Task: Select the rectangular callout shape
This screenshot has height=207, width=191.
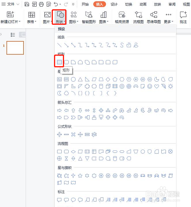Action: click(x=59, y=200)
